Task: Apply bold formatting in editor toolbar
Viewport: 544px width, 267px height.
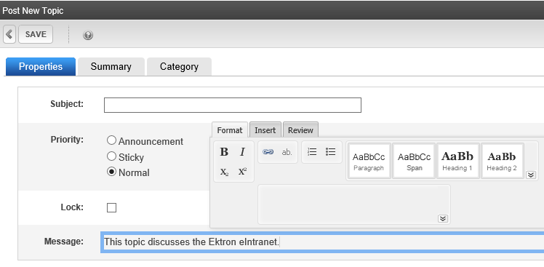Action: coord(224,152)
